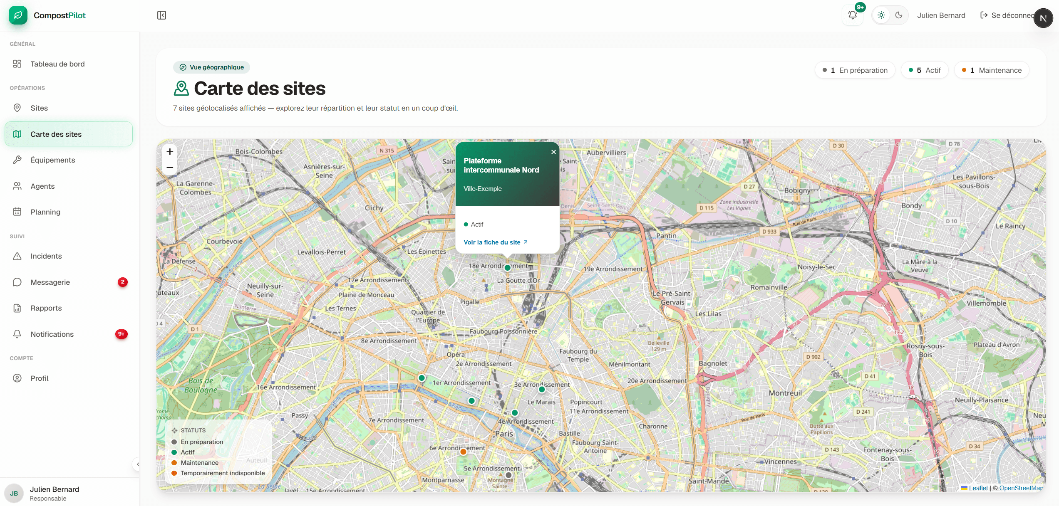Screen dimensions: 1059x506
Task: Open Voir la fiche du site link
Action: [496, 242]
